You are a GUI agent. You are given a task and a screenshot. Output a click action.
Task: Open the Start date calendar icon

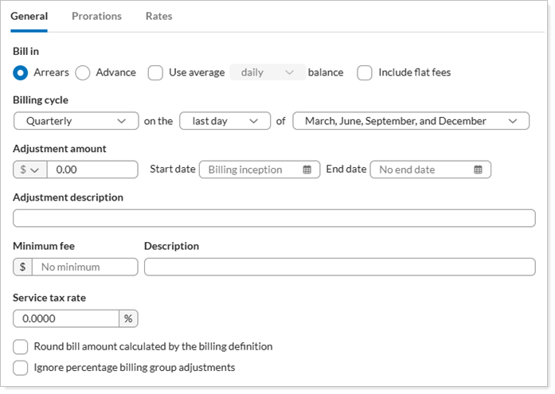(307, 170)
